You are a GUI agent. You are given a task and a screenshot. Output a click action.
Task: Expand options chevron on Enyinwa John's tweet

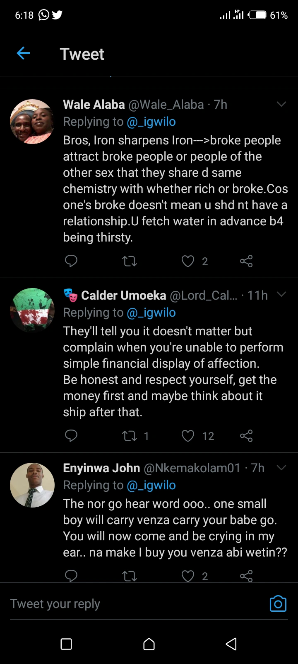tap(281, 468)
